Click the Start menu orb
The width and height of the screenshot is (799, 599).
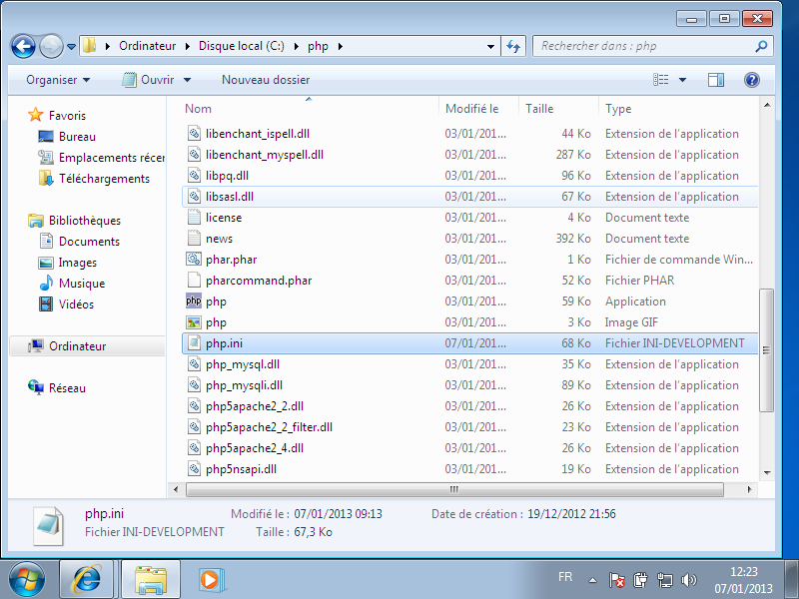click(27, 578)
